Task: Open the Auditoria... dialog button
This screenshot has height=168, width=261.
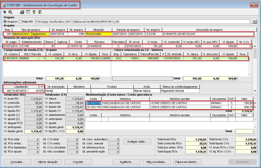Action: tap(127, 162)
